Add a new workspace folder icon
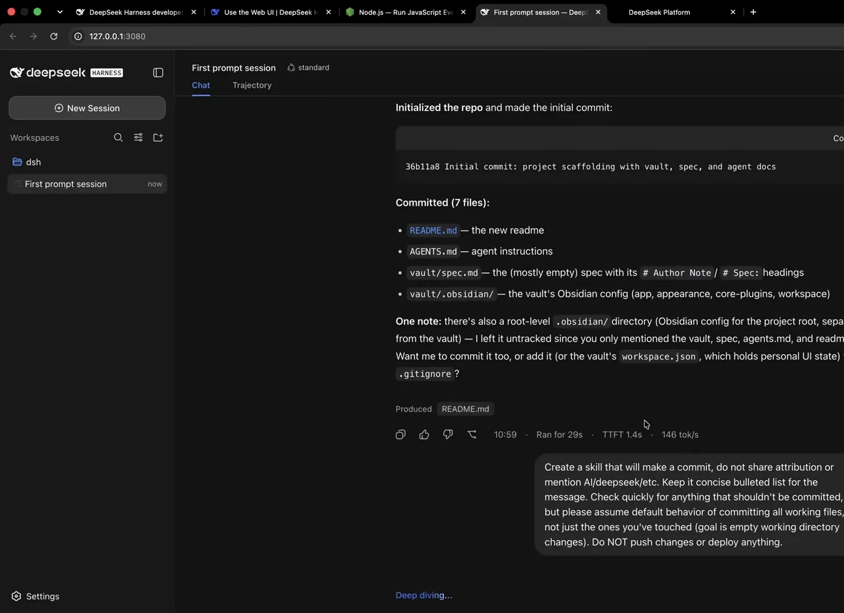 [158, 138]
